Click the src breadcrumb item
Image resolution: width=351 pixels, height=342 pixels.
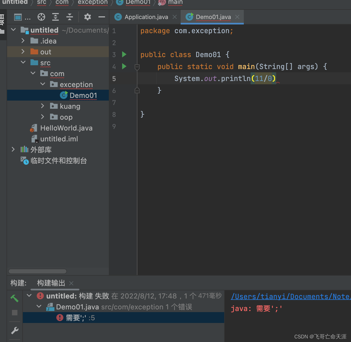point(42,2)
